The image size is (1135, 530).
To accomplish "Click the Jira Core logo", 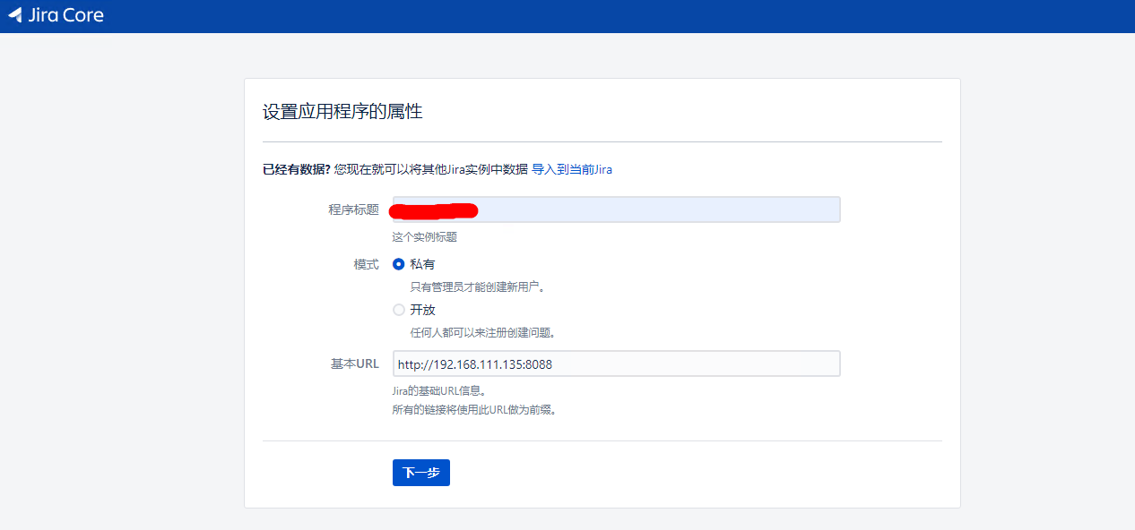I will tap(56, 15).
